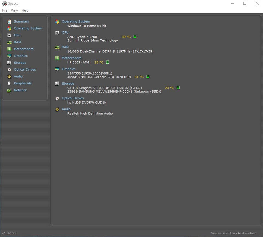
Task: Click the Network icon in the sidebar
Action: point(9,90)
